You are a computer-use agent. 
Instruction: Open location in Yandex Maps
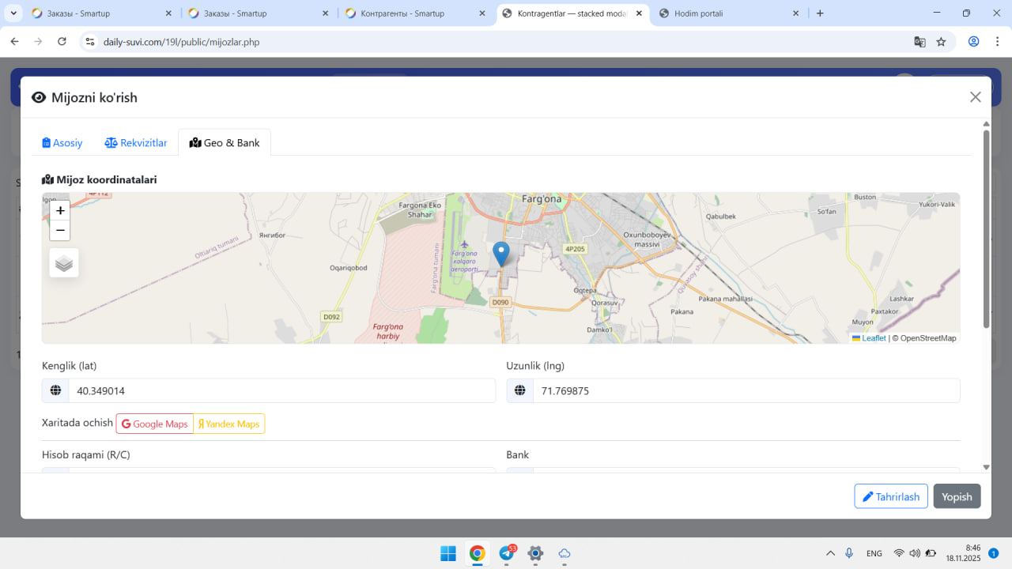tap(229, 424)
